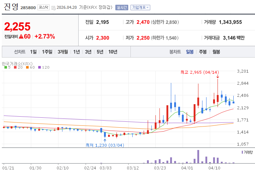Click the 코스닥 market label

[x=43, y=7]
